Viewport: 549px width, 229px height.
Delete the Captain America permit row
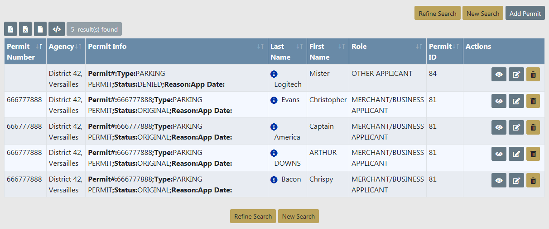tap(533, 127)
